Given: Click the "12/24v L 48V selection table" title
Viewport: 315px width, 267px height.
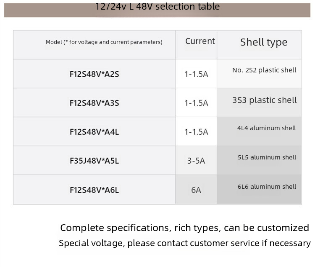Looking at the screenshot, I should (x=157, y=7).
